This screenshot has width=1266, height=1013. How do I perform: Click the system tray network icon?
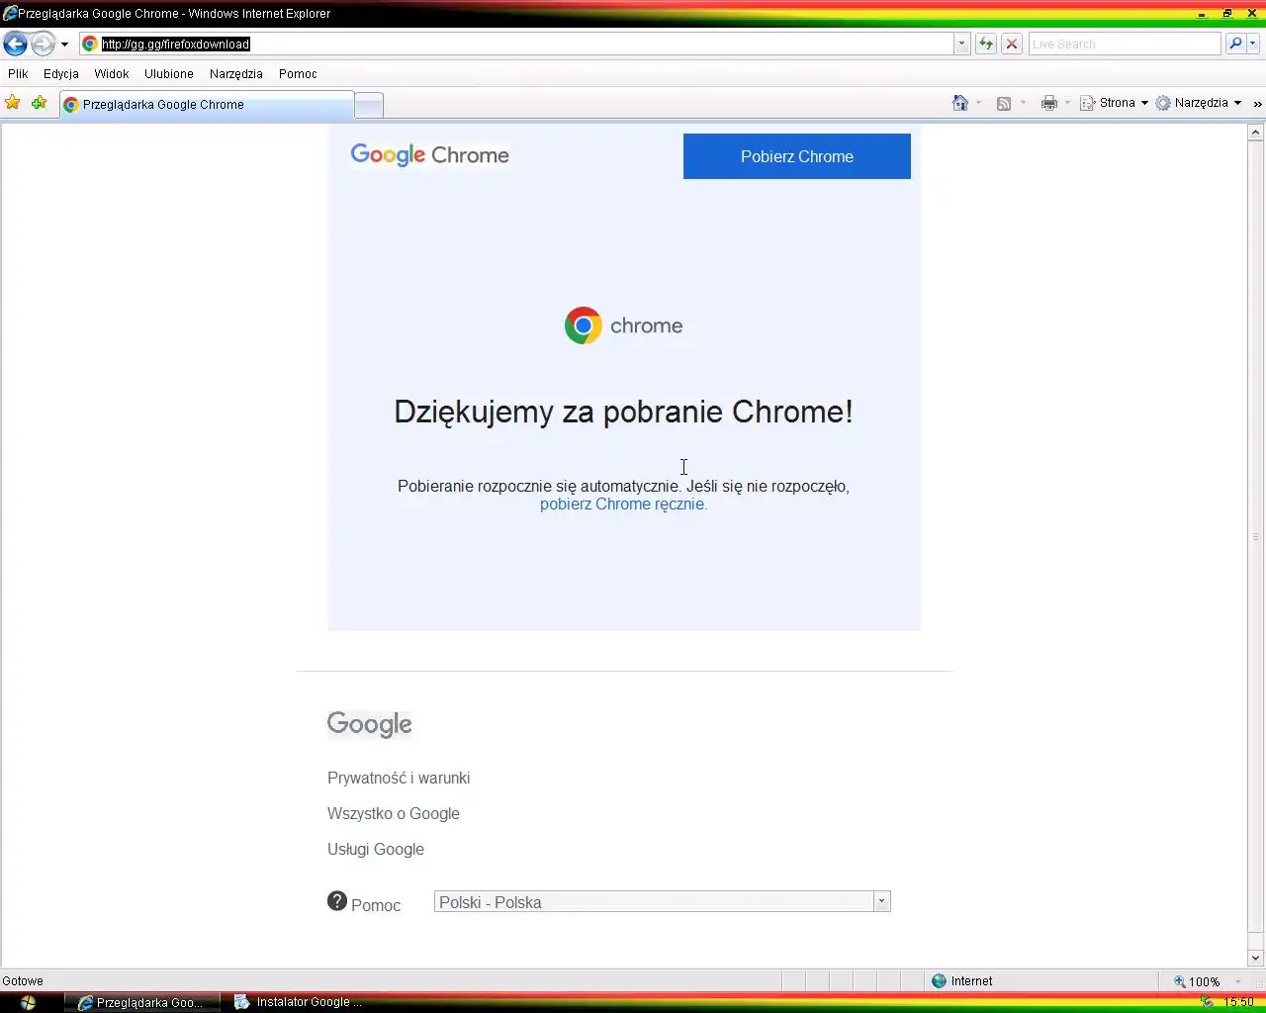(1207, 1002)
